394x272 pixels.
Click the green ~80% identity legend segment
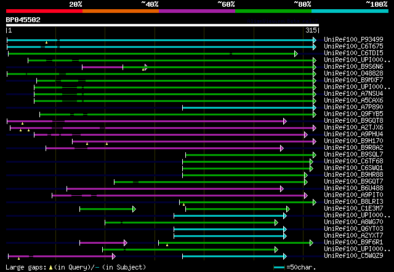pyautogui.click(x=273, y=11)
